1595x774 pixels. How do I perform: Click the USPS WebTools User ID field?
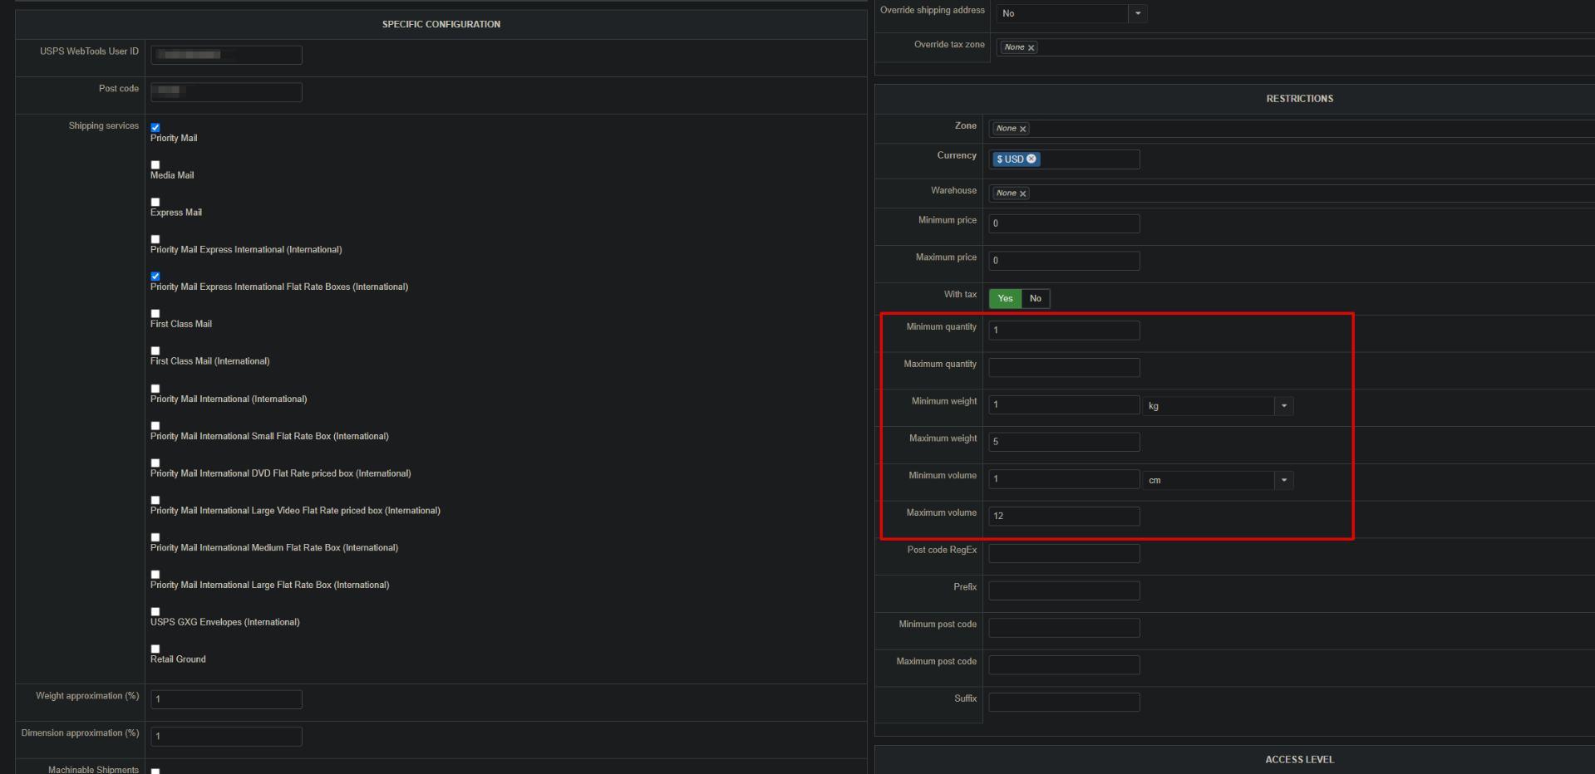pyautogui.click(x=226, y=55)
